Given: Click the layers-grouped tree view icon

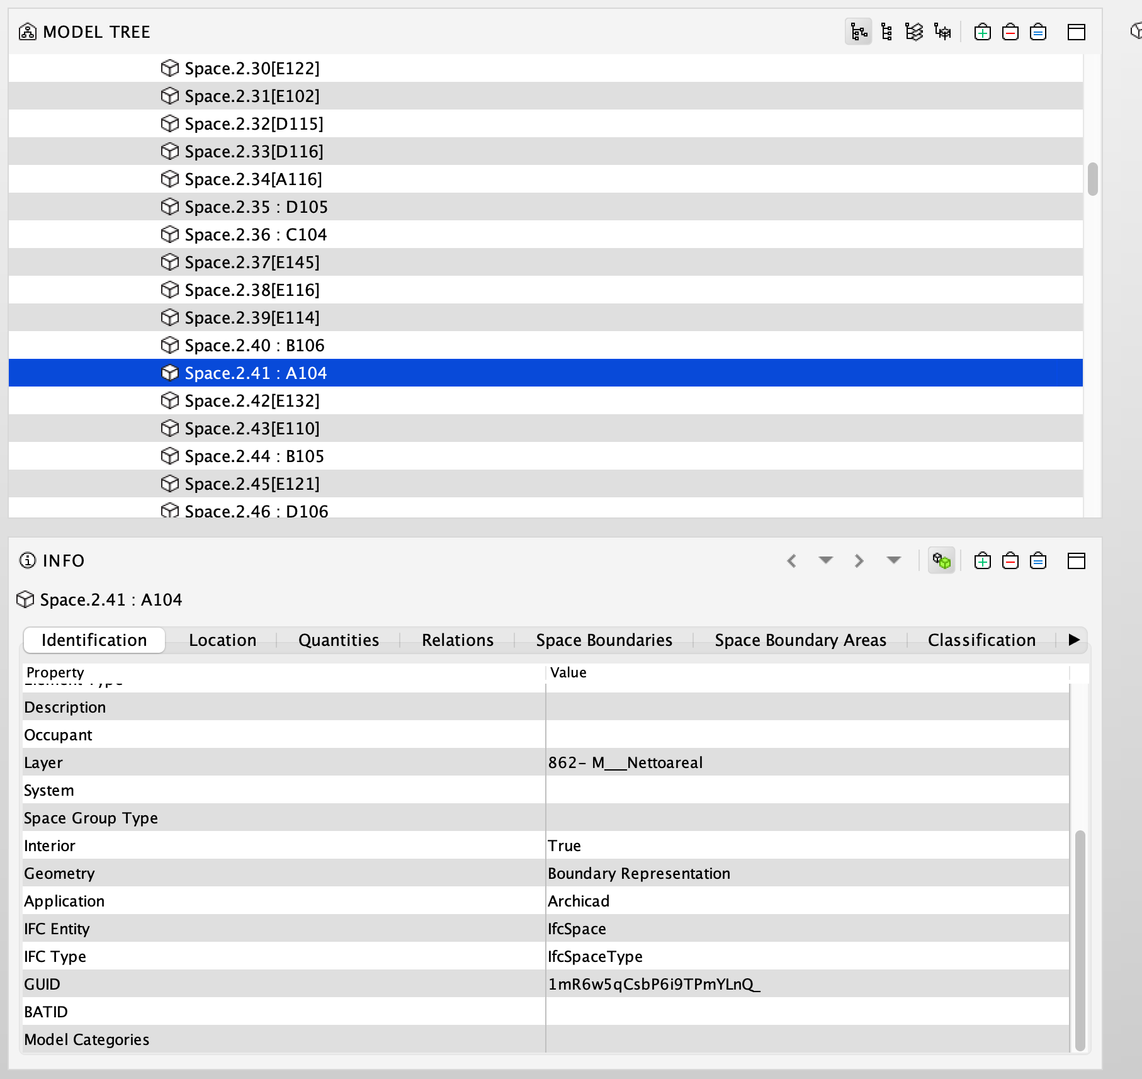Looking at the screenshot, I should (914, 31).
